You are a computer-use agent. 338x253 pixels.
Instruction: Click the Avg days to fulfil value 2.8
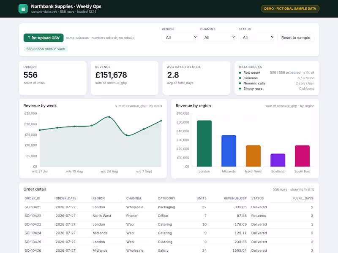tap(173, 75)
